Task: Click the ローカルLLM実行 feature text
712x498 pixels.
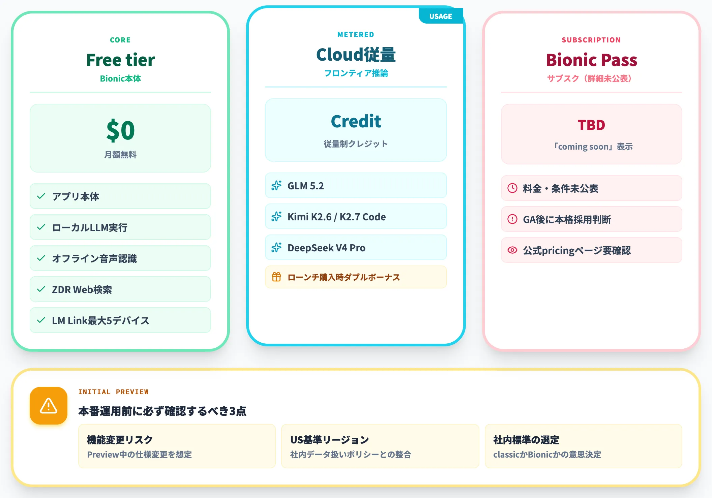Action: pos(90,227)
